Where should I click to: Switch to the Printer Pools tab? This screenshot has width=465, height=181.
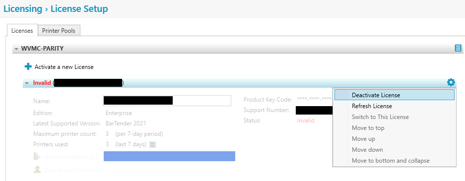59,31
